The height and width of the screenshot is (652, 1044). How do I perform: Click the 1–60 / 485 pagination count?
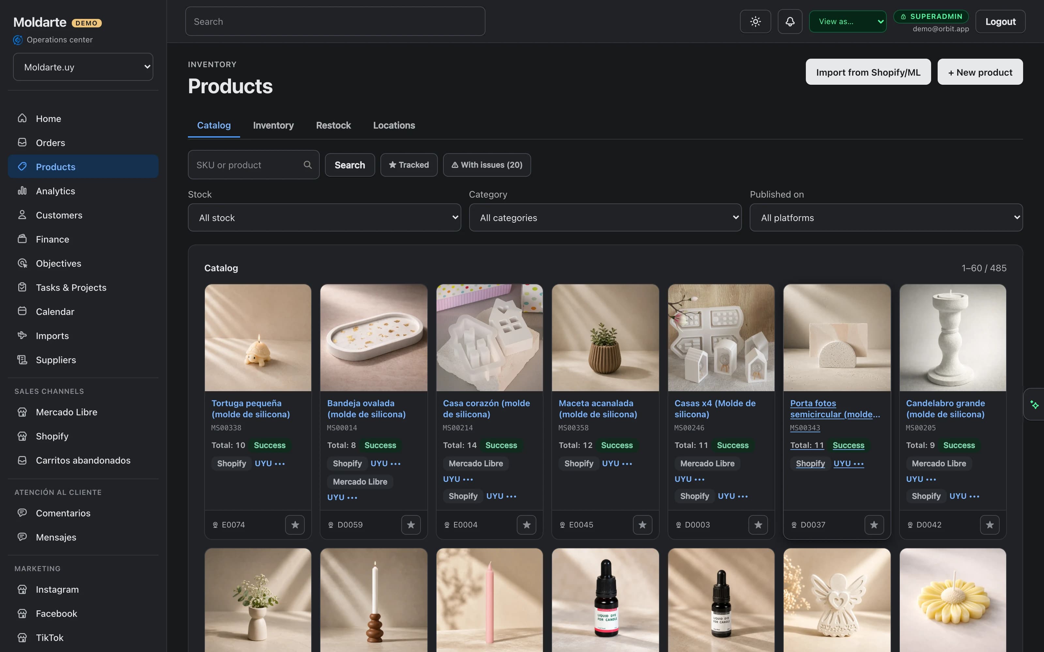(984, 268)
